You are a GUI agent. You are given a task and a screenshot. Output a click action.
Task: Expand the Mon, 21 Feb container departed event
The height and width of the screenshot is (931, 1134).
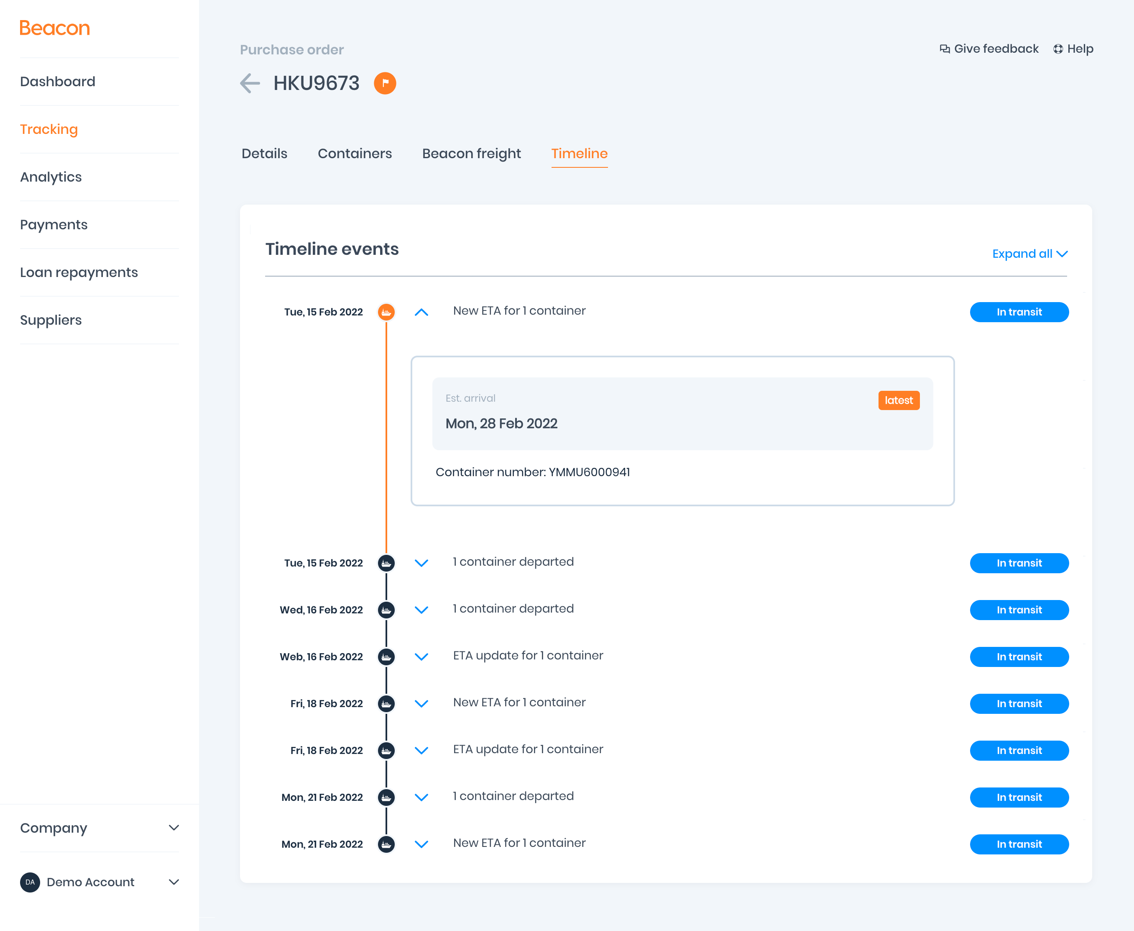(x=422, y=798)
